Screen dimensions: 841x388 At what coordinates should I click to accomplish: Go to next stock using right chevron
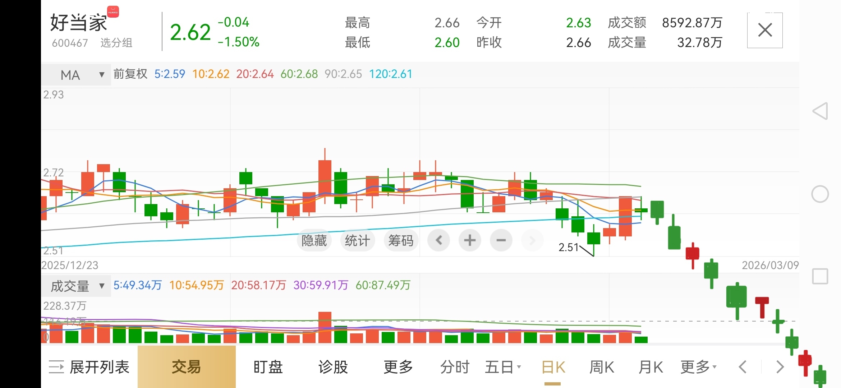click(x=780, y=367)
